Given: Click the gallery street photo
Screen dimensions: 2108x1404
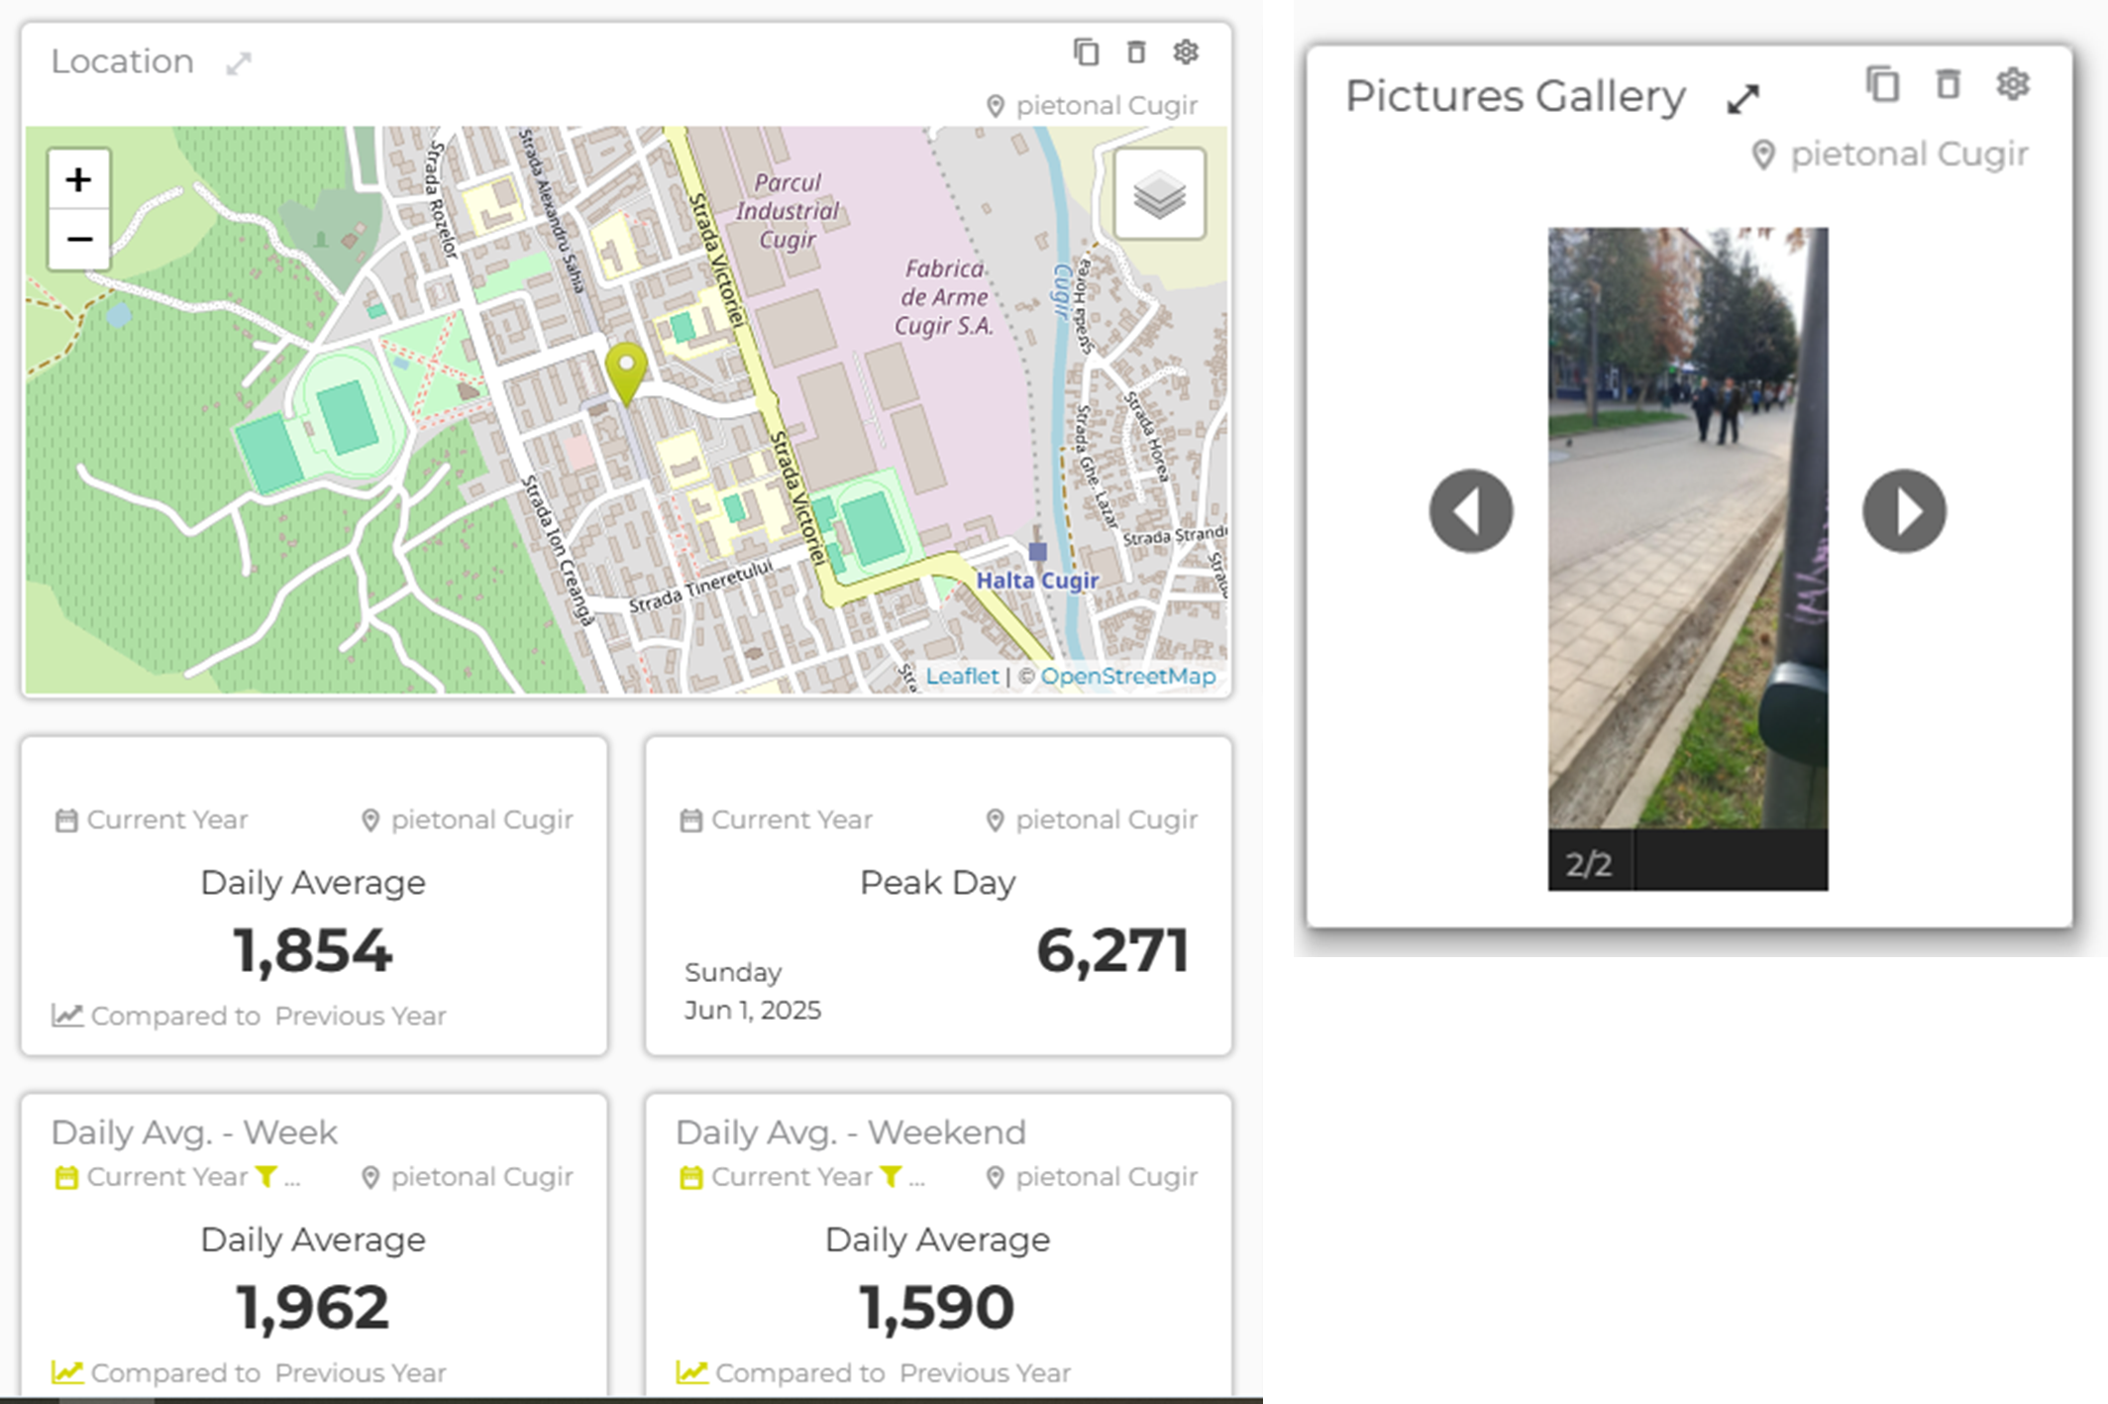Looking at the screenshot, I should pyautogui.click(x=1687, y=527).
